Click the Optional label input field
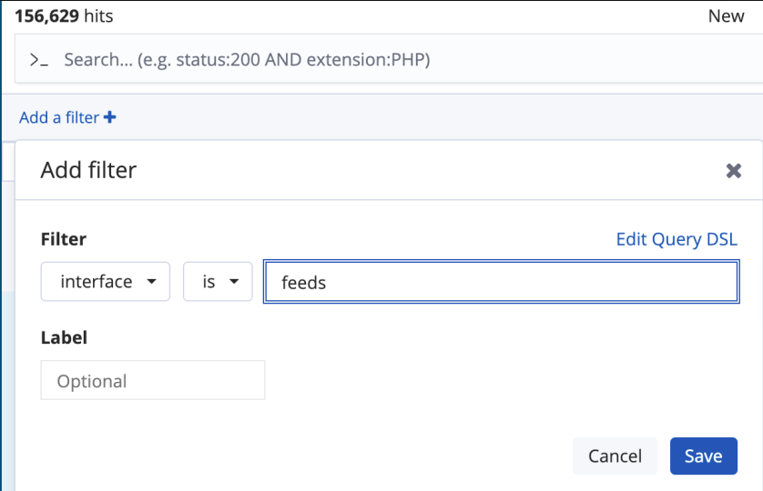Viewport: 763px width, 491px height. click(x=153, y=380)
